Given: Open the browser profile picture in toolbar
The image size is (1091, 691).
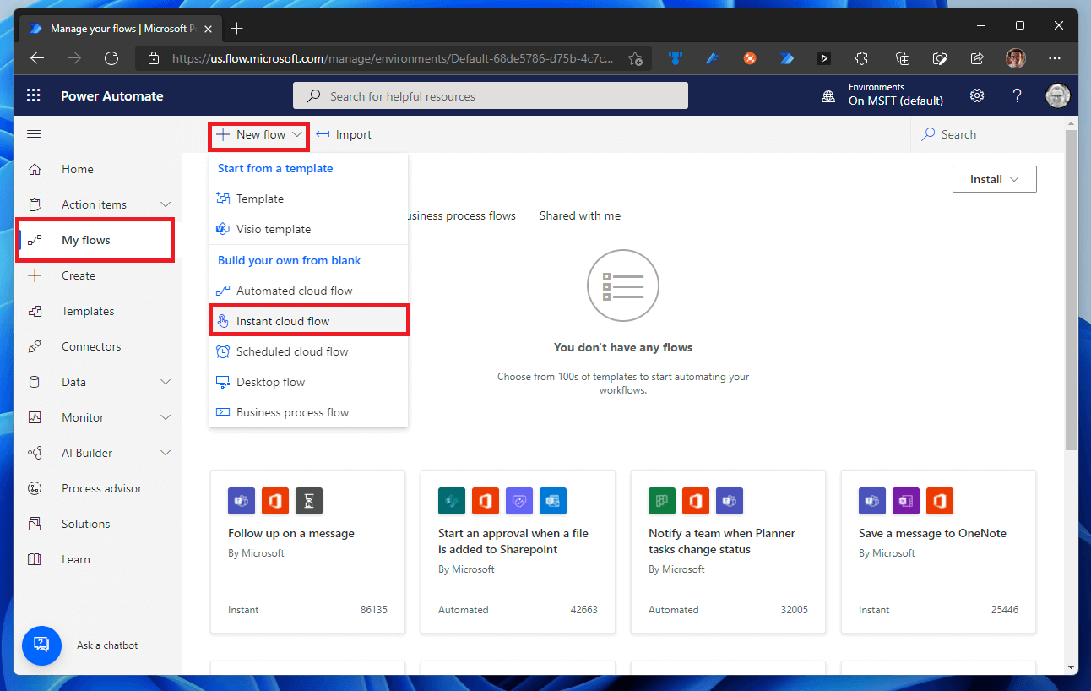Looking at the screenshot, I should (x=1016, y=58).
